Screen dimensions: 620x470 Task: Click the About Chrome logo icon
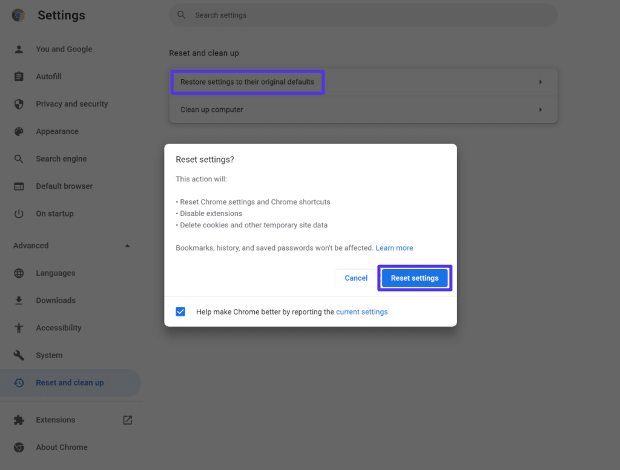(19, 447)
